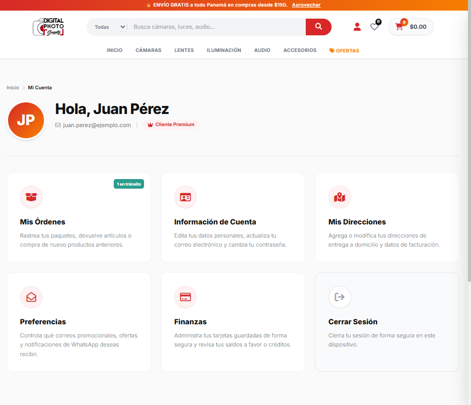The height and width of the screenshot is (405, 471).
Task: Click the email envelope icon beside juan.perez address
Action: pos(58,125)
